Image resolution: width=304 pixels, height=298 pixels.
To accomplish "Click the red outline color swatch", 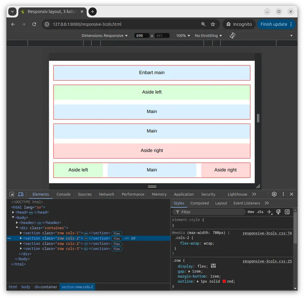I will pyautogui.click(x=224, y=281).
